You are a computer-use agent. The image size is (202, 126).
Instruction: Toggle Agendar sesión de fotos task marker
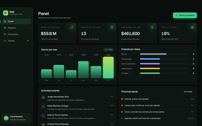tap(122, 118)
